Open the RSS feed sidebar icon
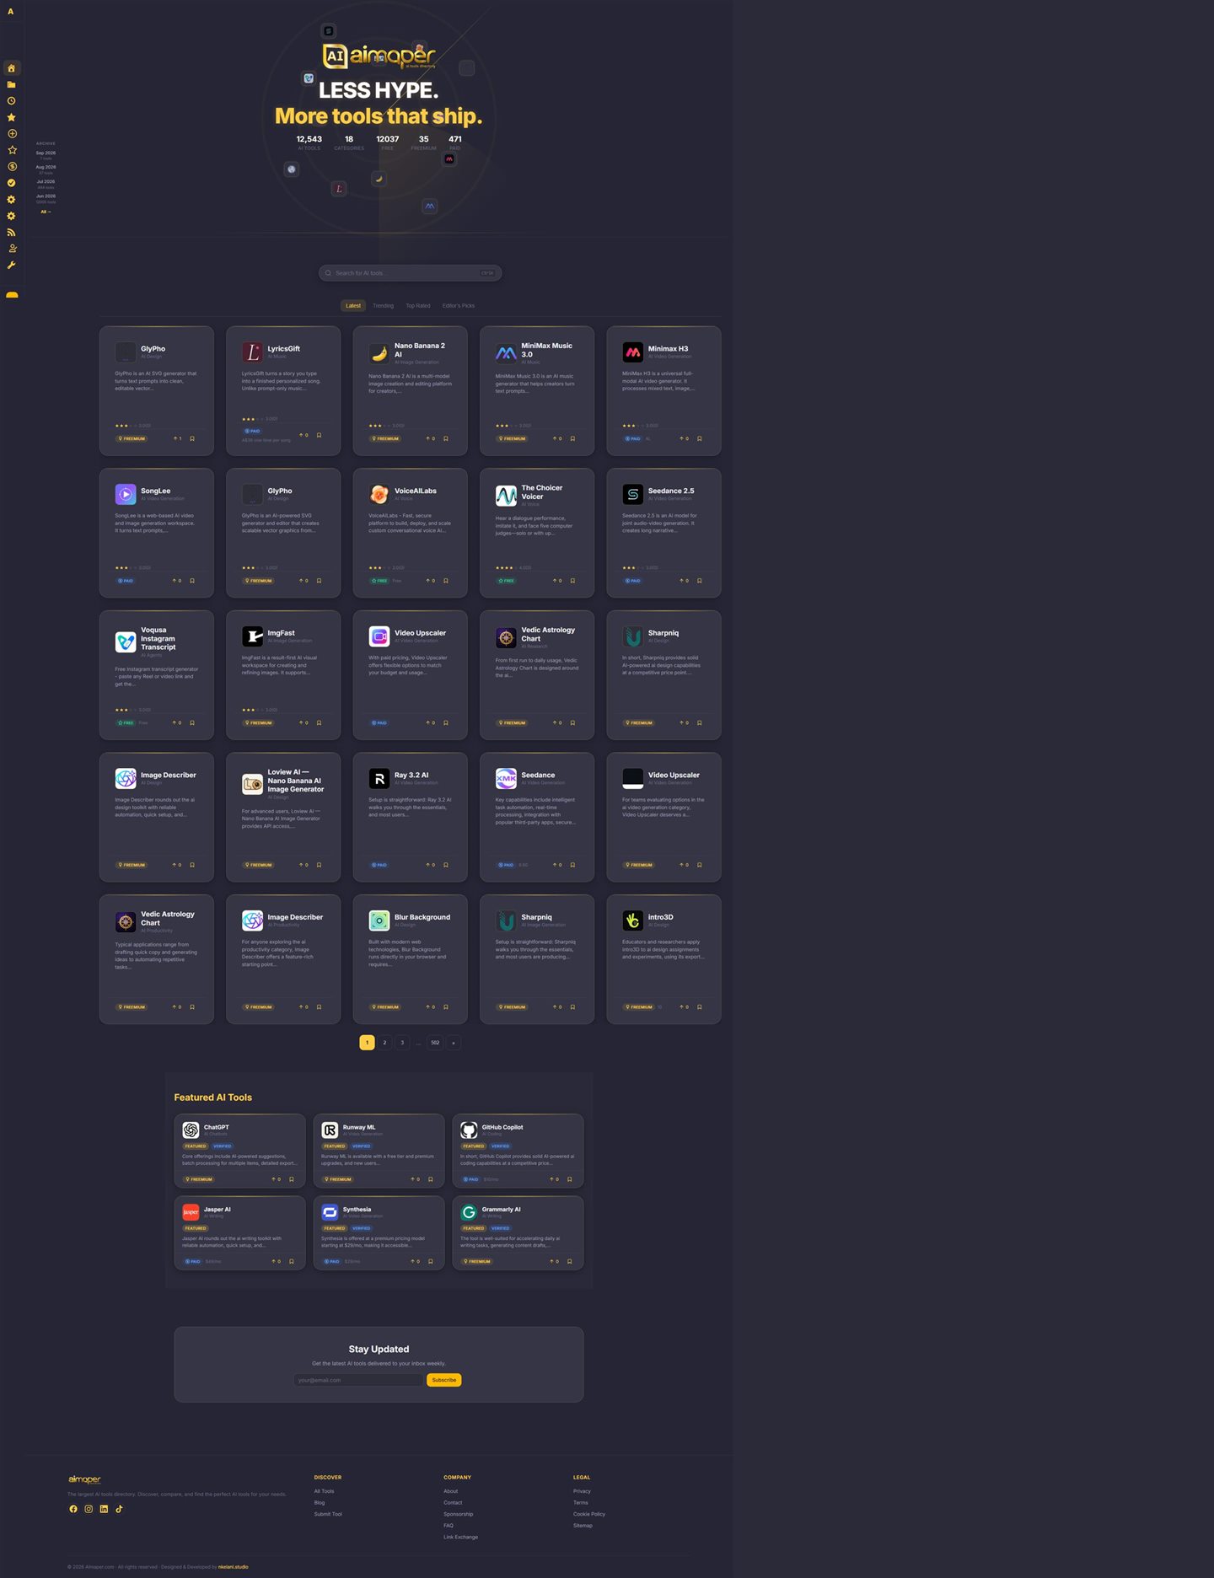Image resolution: width=1214 pixels, height=1578 pixels. (x=11, y=233)
